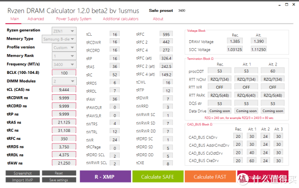This screenshot has height=188, width=299.
Task: Click the Calculate SAFE button
Action: tap(158, 177)
